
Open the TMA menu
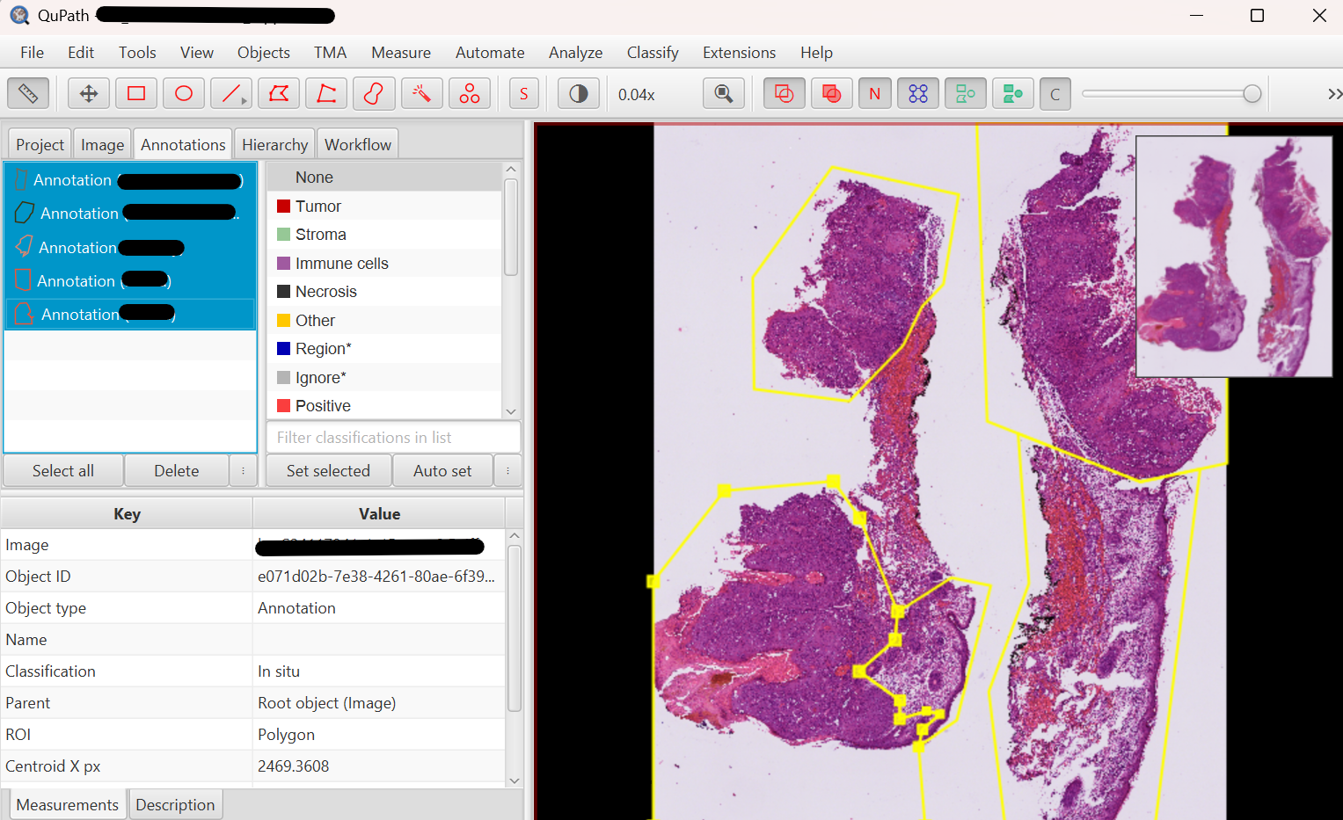click(331, 53)
